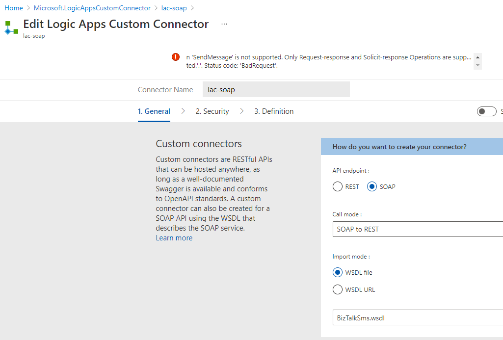Click the red error alert icon
This screenshot has width=503, height=340.
pyautogui.click(x=176, y=57)
